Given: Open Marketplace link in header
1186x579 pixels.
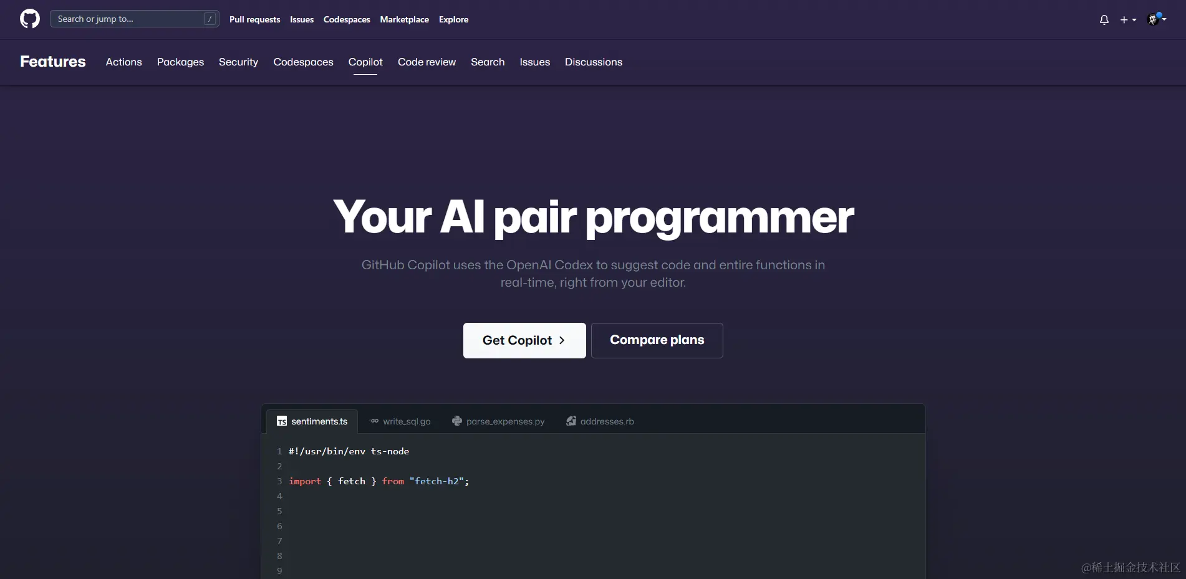Looking at the screenshot, I should click(404, 19).
